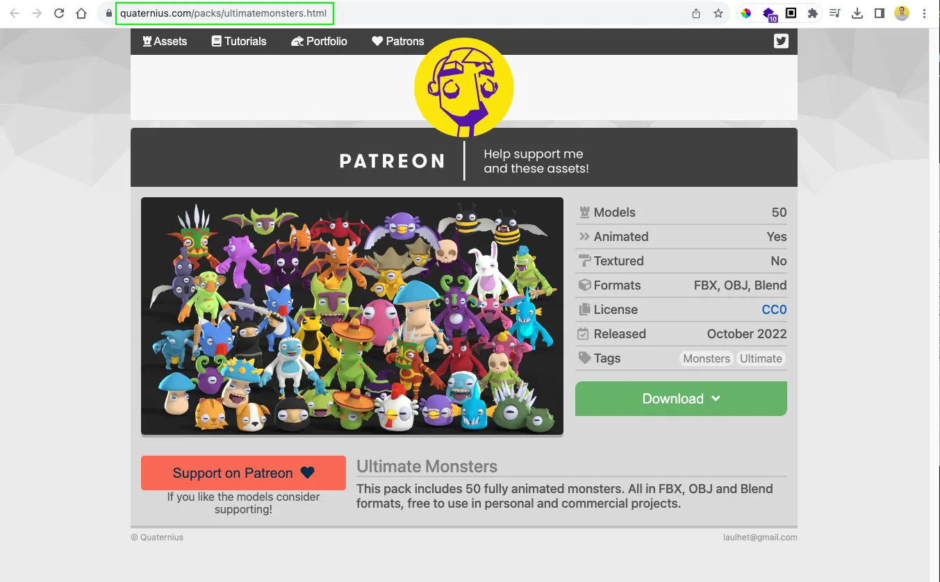Open the Portfolio menu item
This screenshot has width=940, height=582.
(x=319, y=42)
